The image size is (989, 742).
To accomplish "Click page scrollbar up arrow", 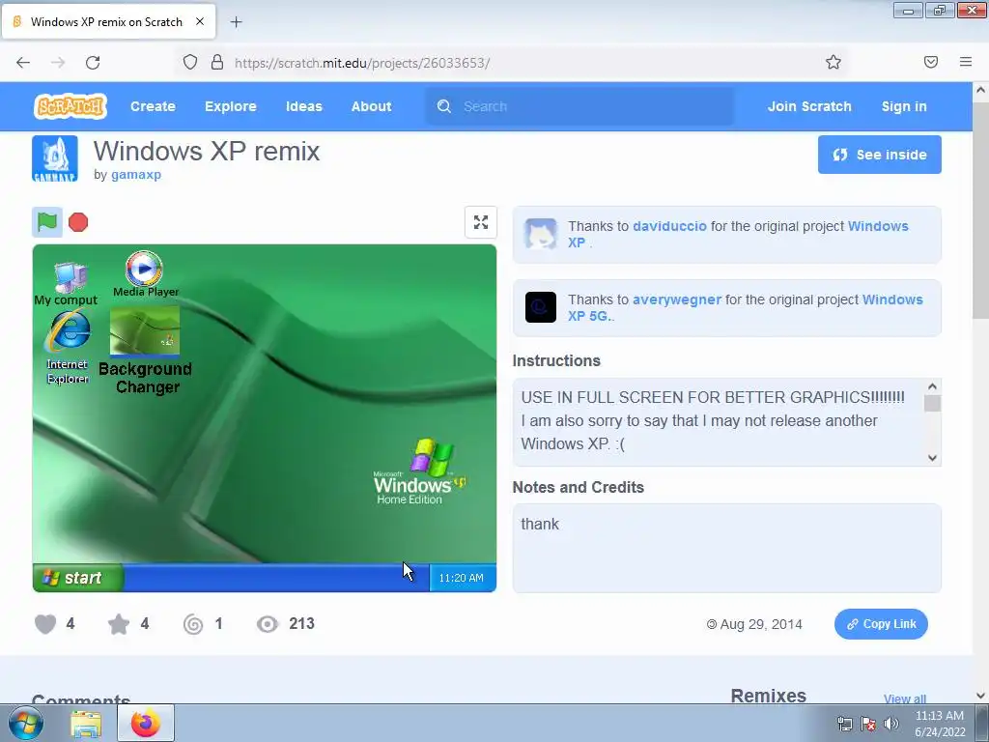I will click(x=980, y=90).
